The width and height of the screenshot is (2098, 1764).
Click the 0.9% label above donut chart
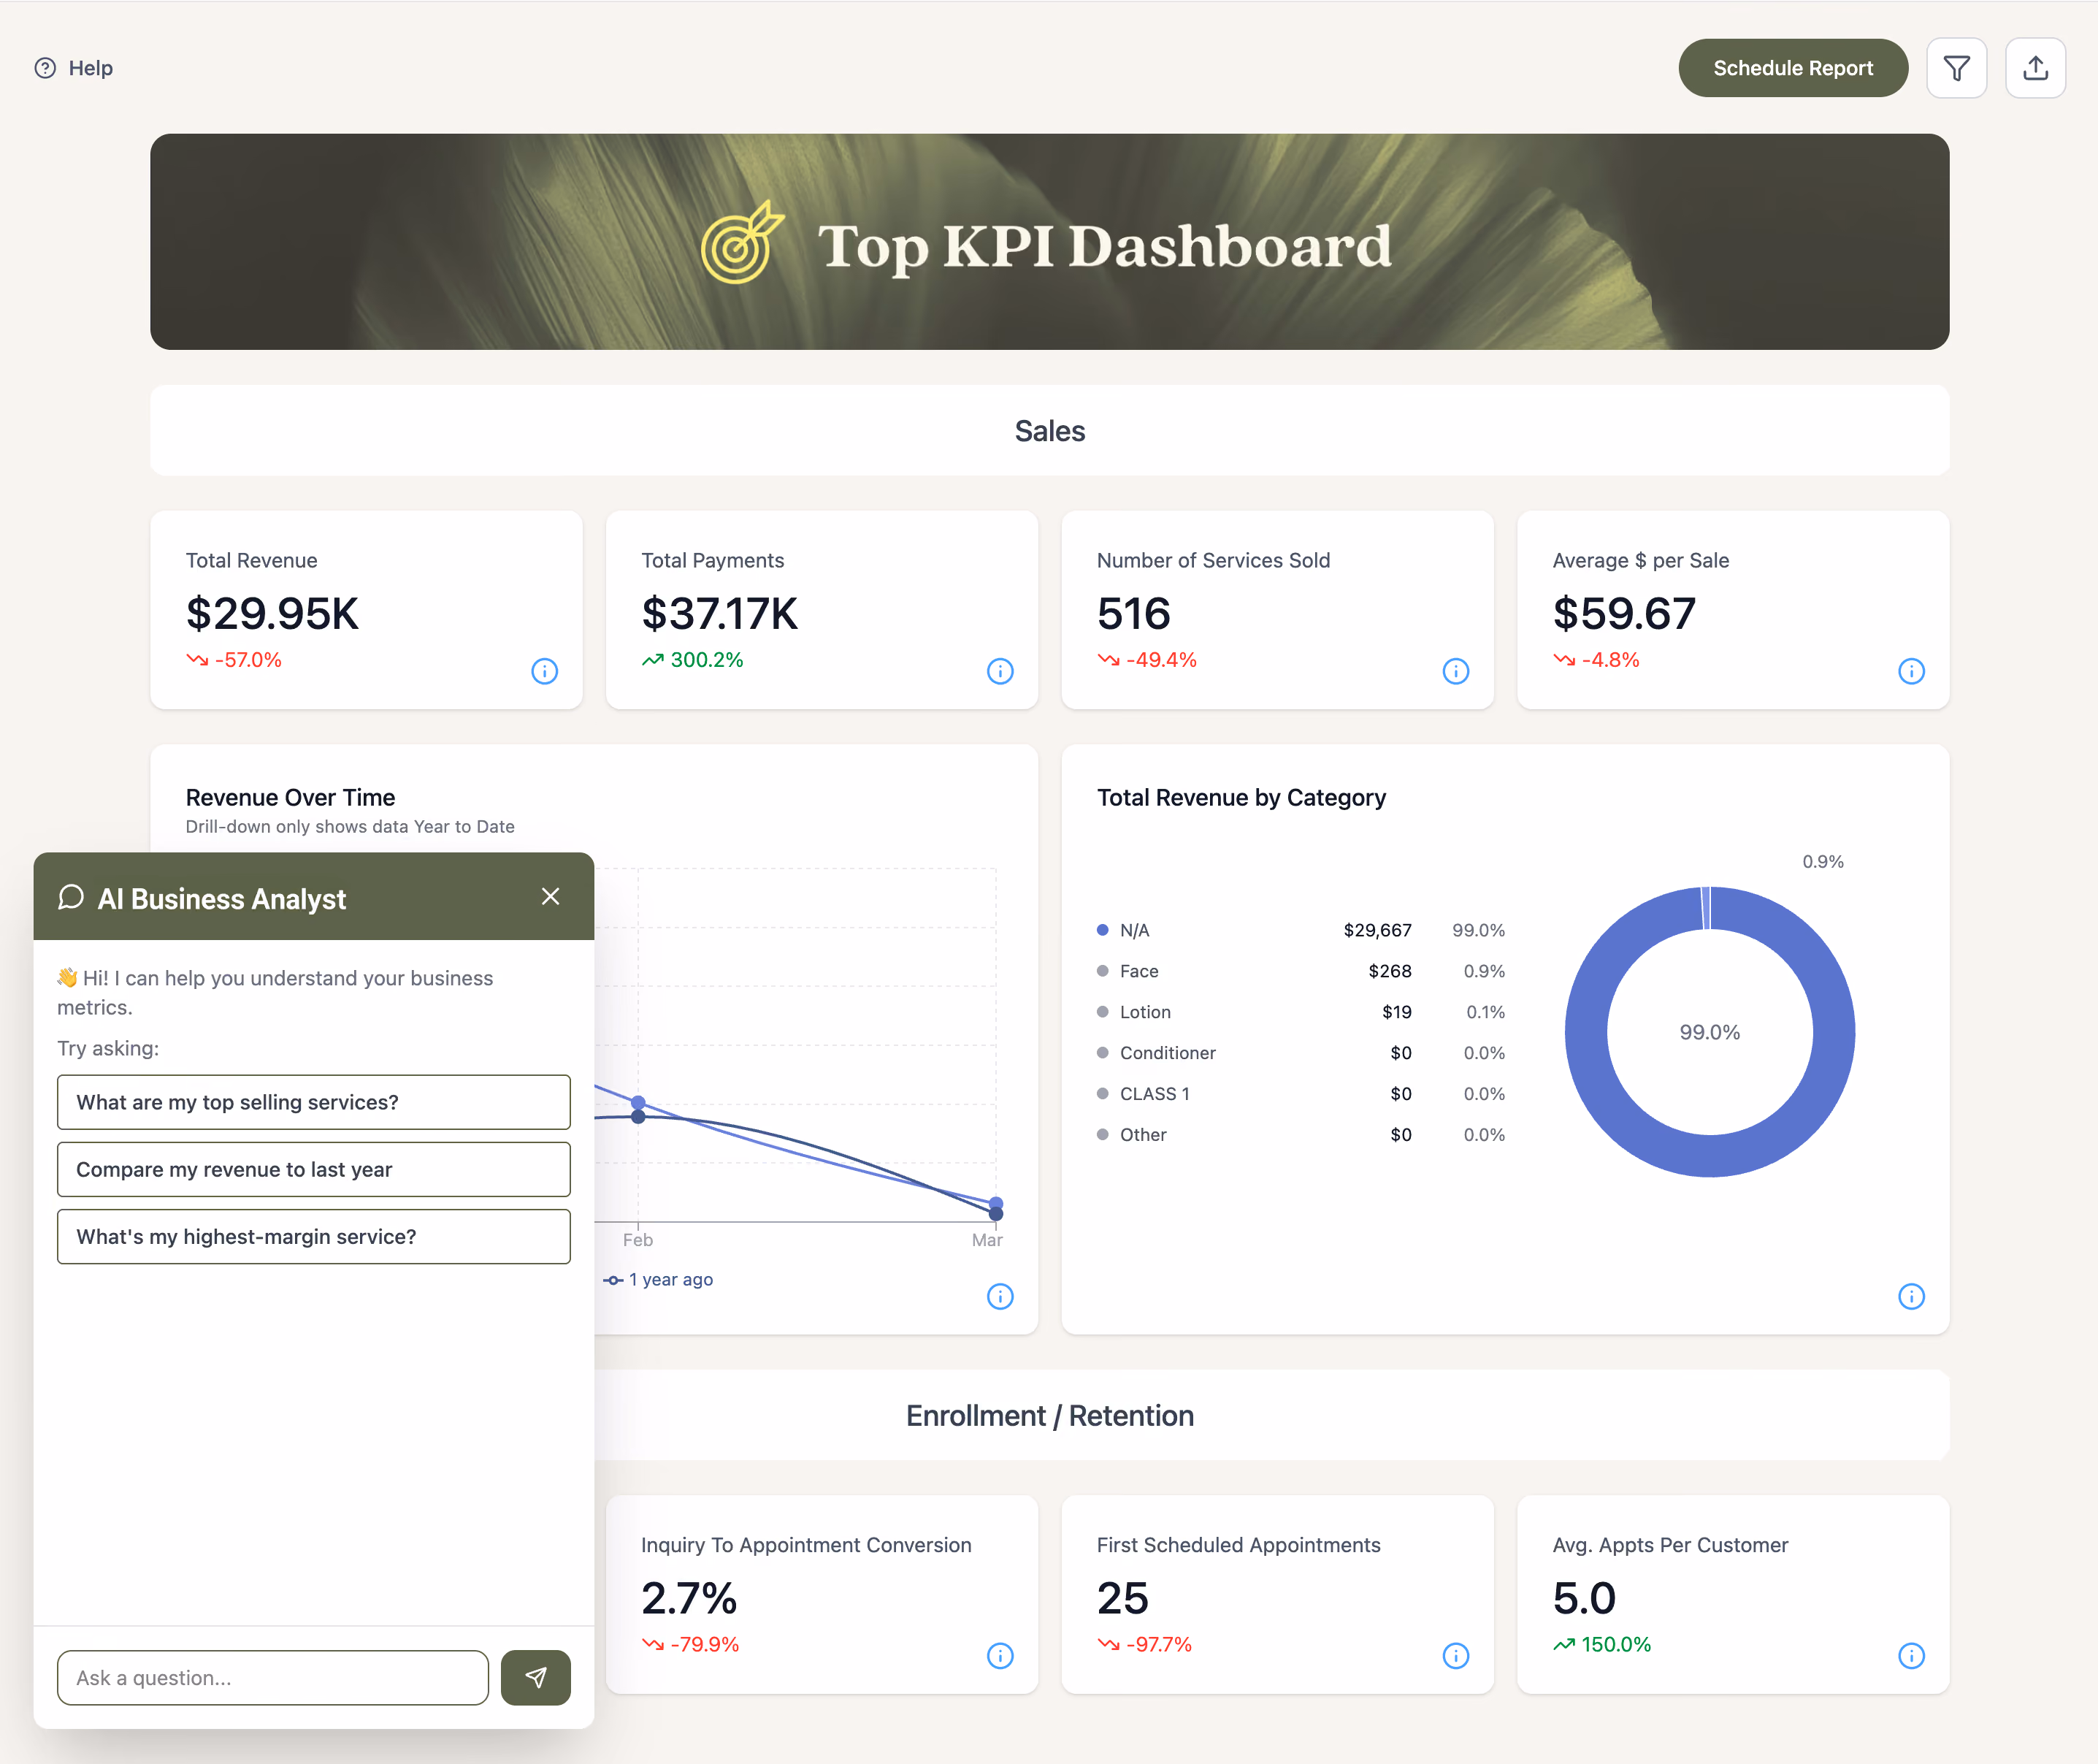point(1822,861)
